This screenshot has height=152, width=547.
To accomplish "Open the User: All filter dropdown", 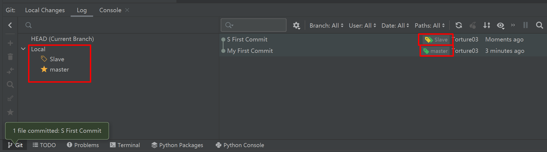I will (362, 25).
